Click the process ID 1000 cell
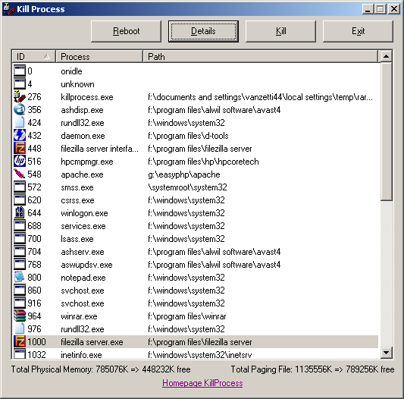 pyautogui.click(x=36, y=342)
